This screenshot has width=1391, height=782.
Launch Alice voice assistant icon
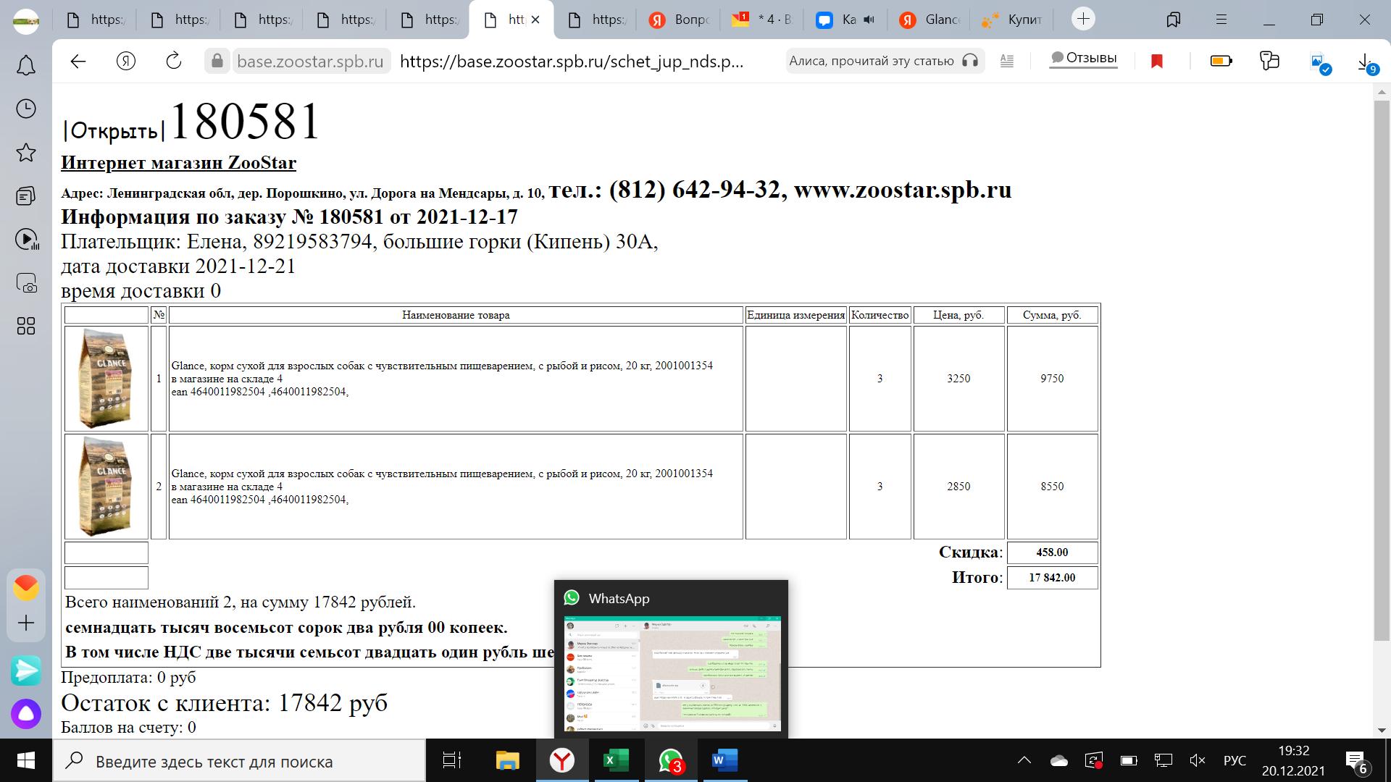(x=26, y=715)
